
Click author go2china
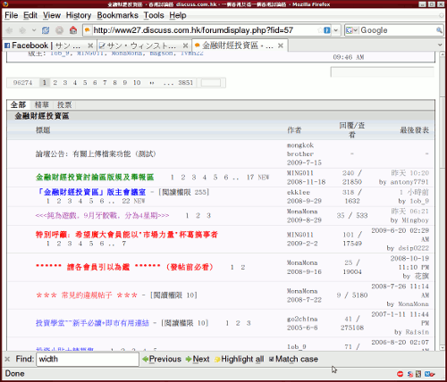point(302,319)
